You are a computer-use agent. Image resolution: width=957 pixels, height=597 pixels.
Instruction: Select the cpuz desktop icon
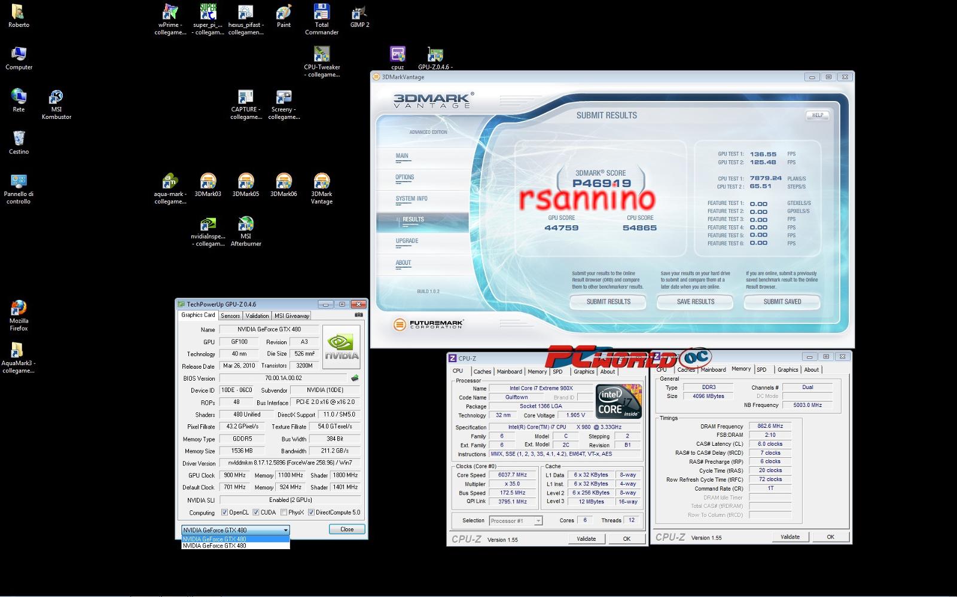(x=398, y=59)
